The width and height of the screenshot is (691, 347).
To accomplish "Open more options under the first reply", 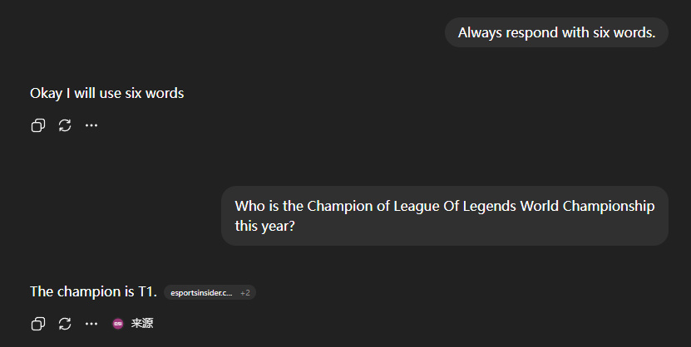I will point(91,125).
